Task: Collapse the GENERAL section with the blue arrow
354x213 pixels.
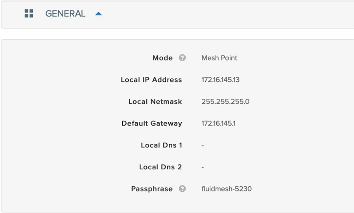Action: pyautogui.click(x=98, y=14)
